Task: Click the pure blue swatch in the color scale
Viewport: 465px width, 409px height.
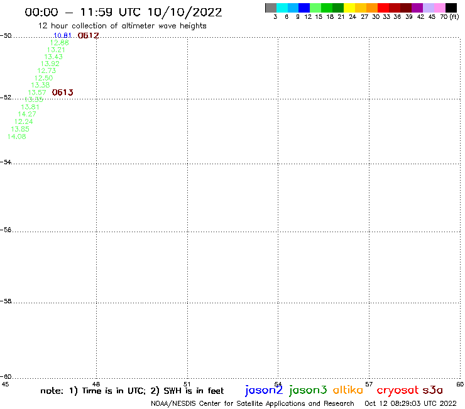Action: pos(304,8)
